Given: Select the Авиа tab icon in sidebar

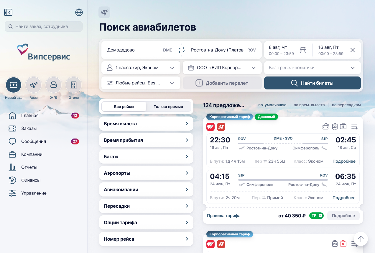Looking at the screenshot, I should click(34, 85).
